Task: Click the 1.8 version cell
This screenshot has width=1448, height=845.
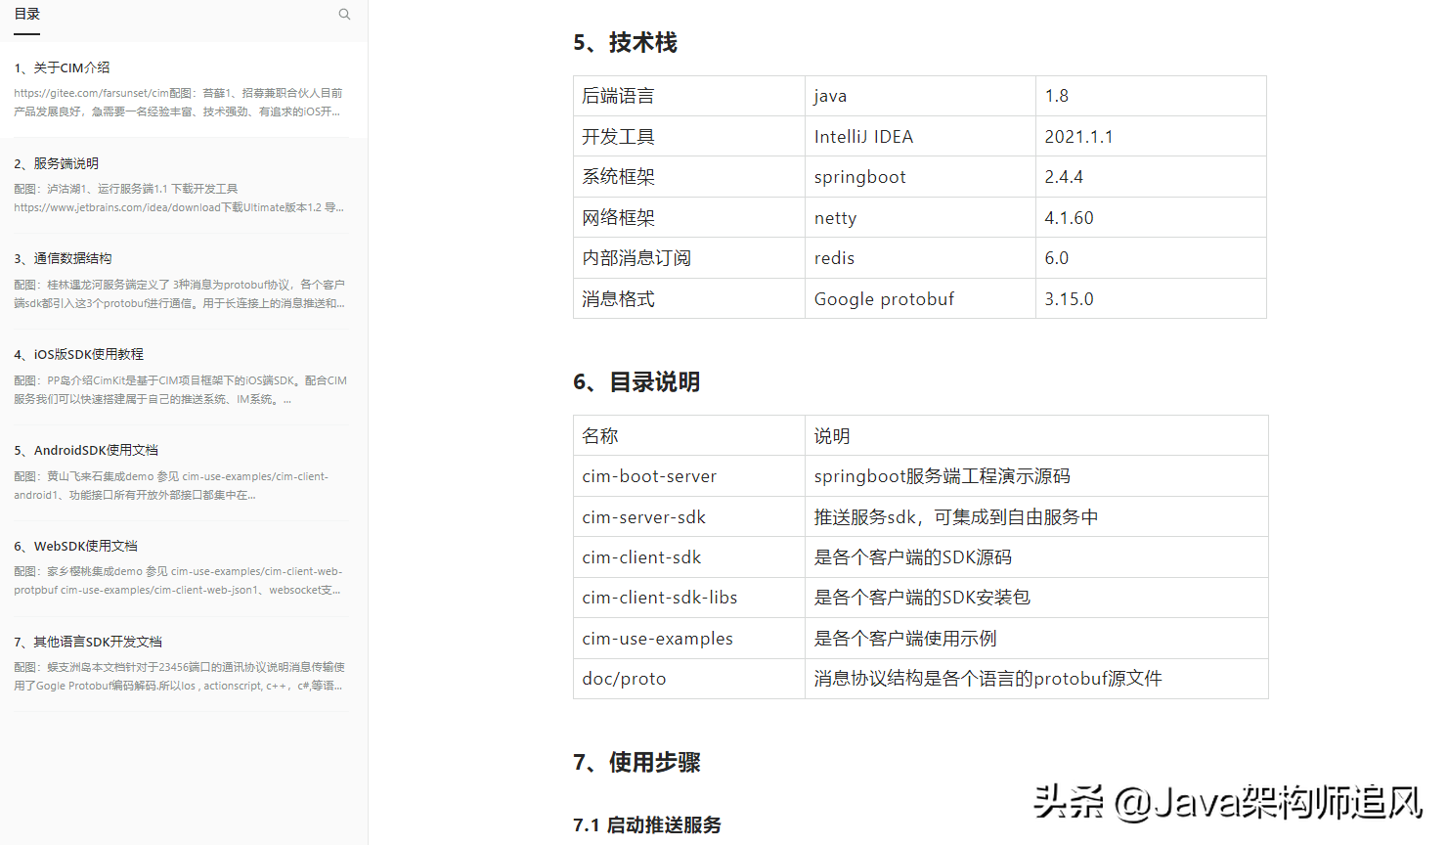Action: (1151, 96)
